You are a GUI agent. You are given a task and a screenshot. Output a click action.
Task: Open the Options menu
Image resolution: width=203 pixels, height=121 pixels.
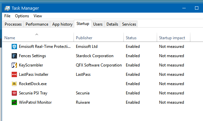pyautogui.click(x=22, y=16)
